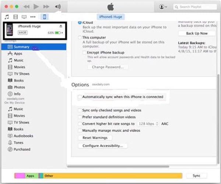
Task: Click the Reset Warnings button
Action: coord(95,138)
